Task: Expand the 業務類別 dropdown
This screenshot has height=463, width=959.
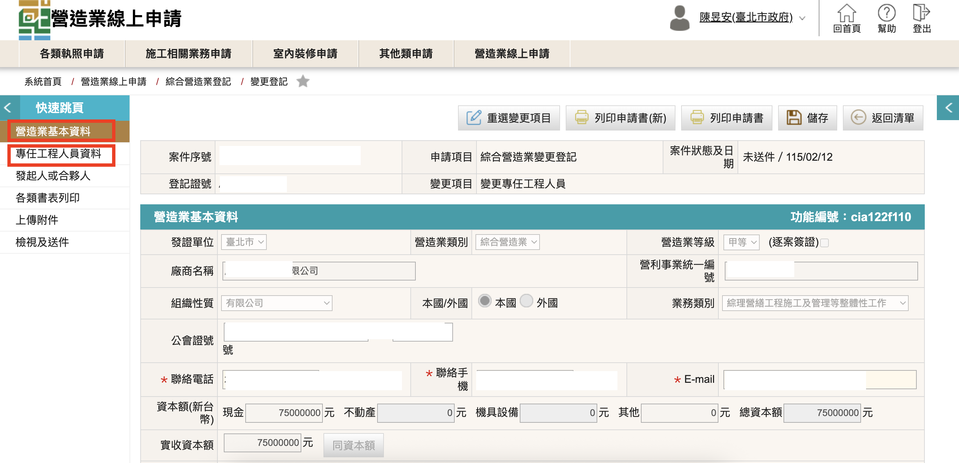Action: 815,303
